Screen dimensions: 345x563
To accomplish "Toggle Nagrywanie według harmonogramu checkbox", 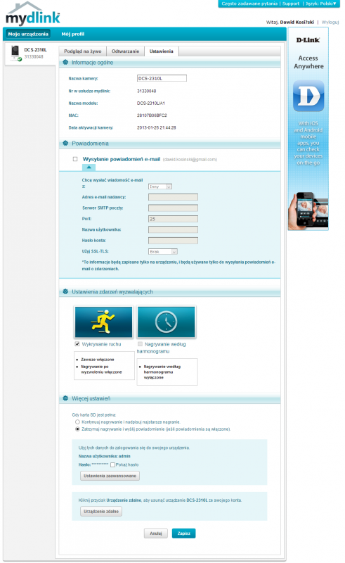I will [x=140, y=344].
